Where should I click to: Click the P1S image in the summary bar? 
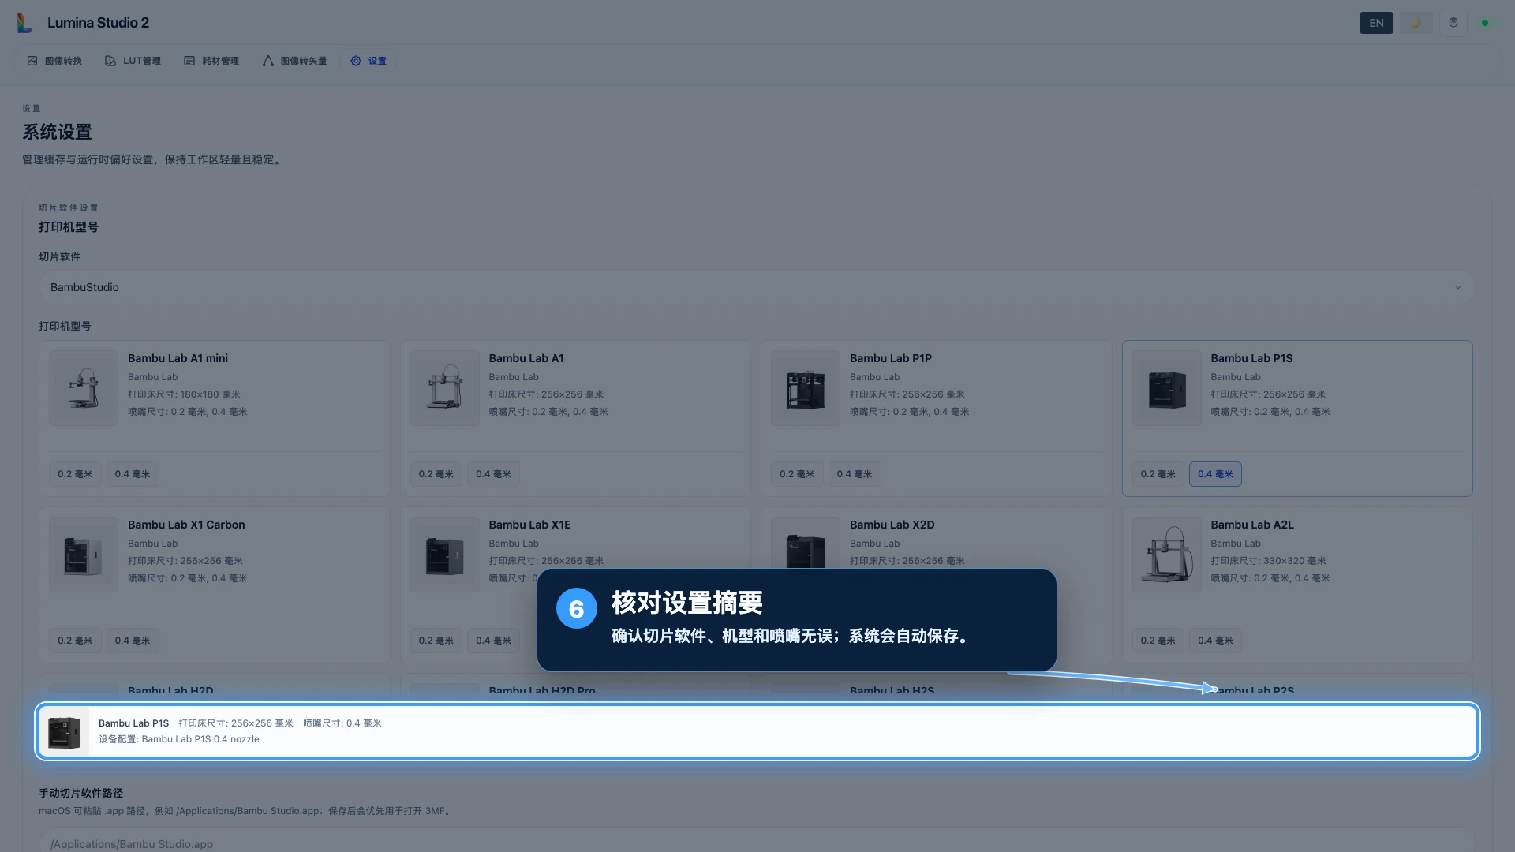pyautogui.click(x=64, y=732)
